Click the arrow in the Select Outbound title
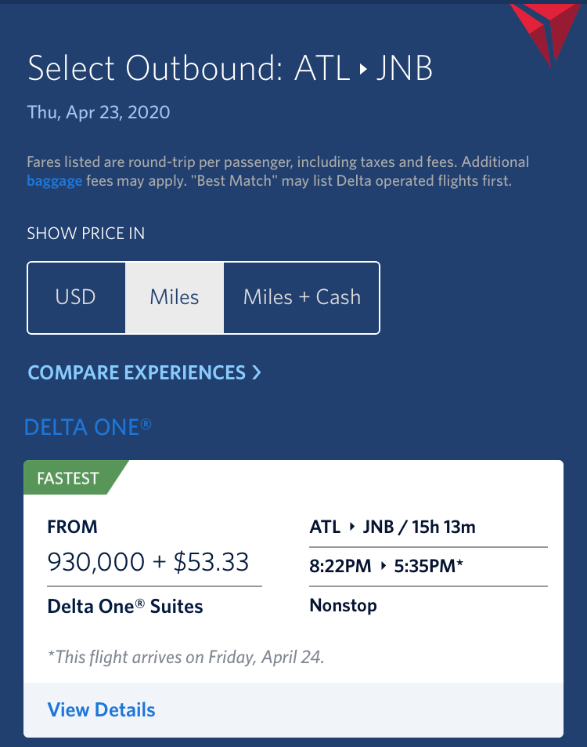The height and width of the screenshot is (747, 587). pos(363,70)
